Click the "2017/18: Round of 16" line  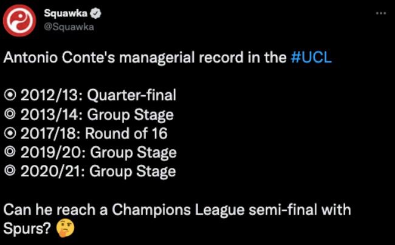(94, 133)
